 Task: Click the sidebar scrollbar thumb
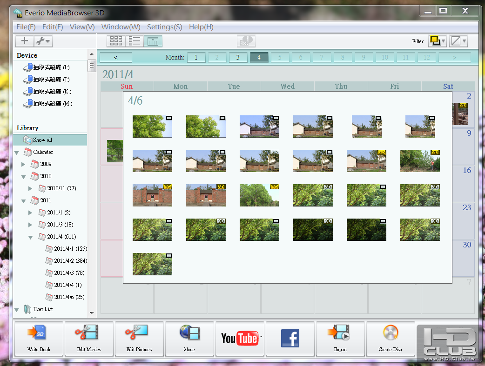tap(92, 66)
